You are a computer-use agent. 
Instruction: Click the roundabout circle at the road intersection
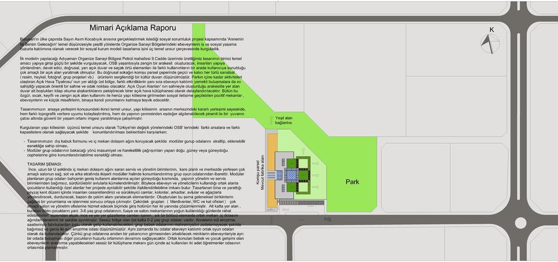coord(520,223)
